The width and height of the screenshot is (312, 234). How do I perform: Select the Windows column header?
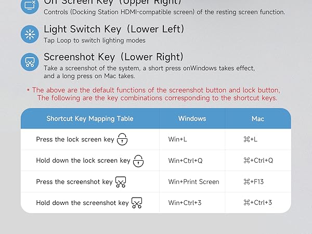(192, 119)
